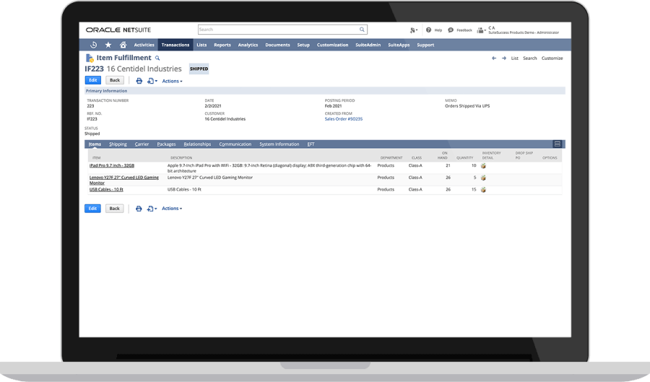The width and height of the screenshot is (650, 382).
Task: Open the Lenovo Y27F 27" Curved LED Gaming Monitor link
Action: click(x=124, y=180)
